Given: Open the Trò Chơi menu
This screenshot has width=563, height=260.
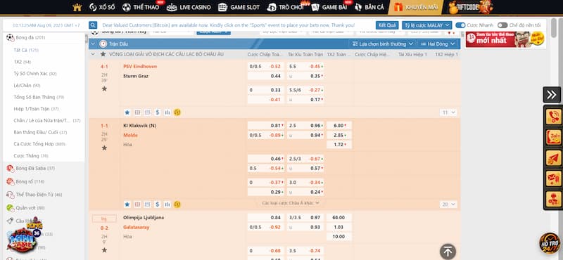Looking at the screenshot, I should coord(286,7).
